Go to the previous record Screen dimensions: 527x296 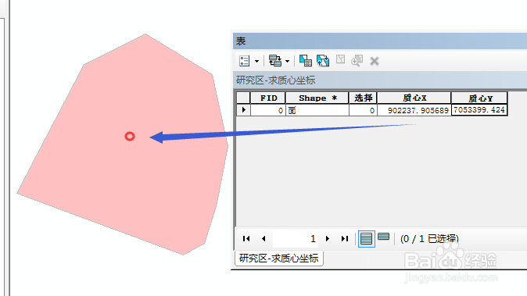pyautogui.click(x=263, y=239)
